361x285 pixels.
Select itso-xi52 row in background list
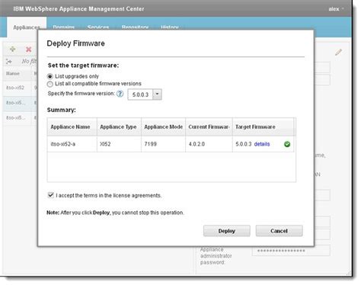(20, 88)
